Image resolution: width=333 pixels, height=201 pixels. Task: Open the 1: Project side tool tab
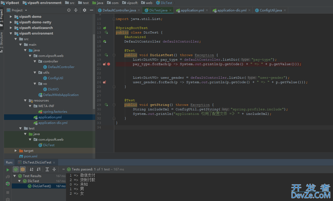click(2, 18)
